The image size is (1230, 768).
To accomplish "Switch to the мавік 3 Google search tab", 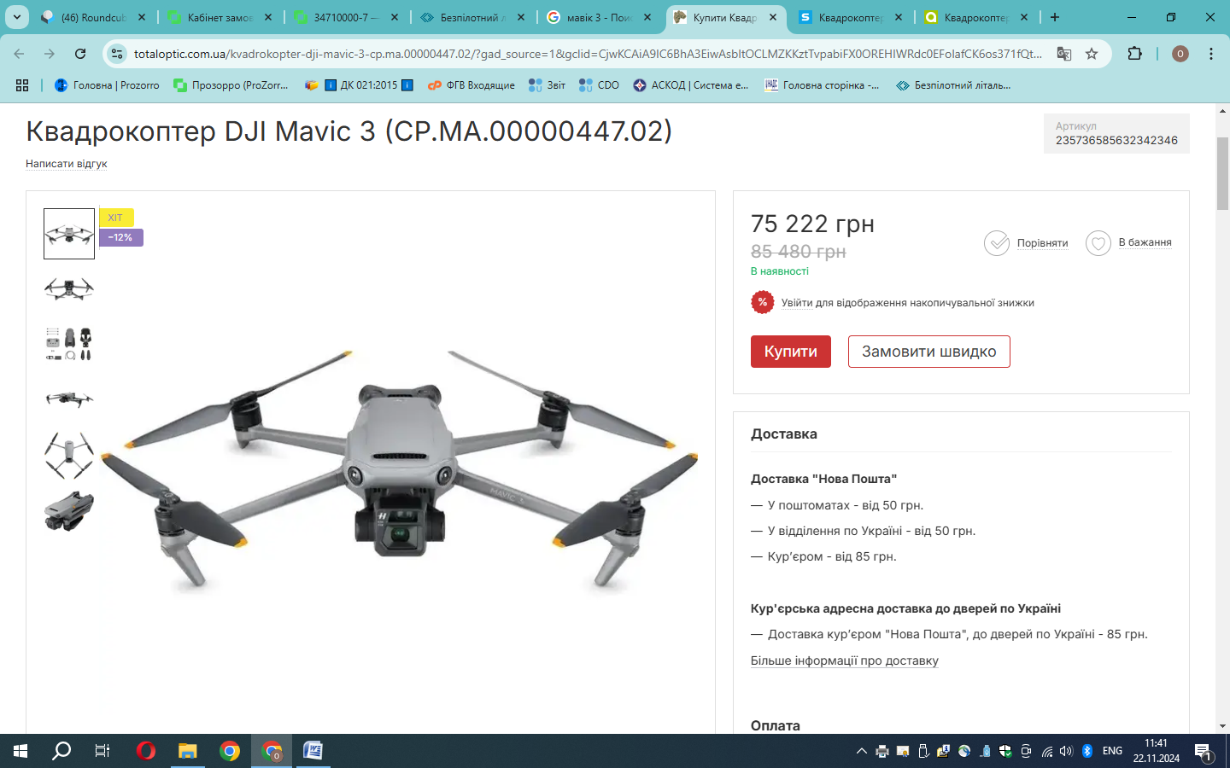I will [x=598, y=17].
